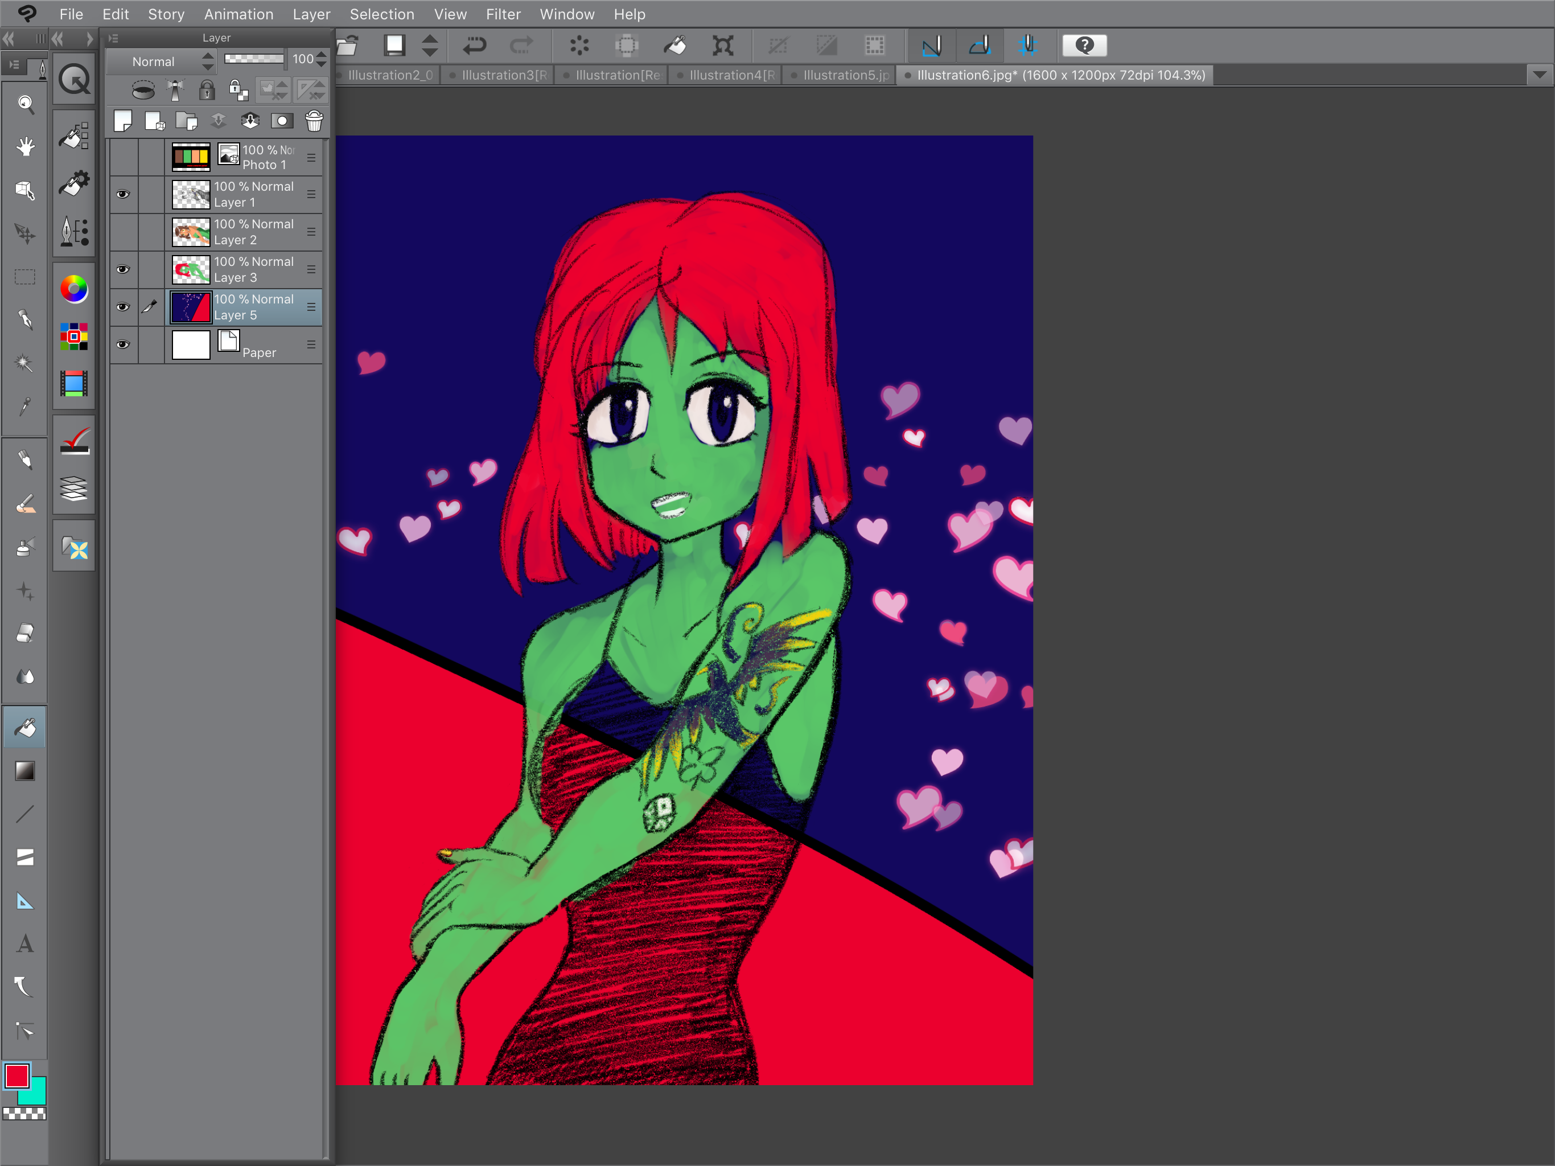The image size is (1555, 1166).
Task: Select the Gradient tool
Action: (25, 771)
